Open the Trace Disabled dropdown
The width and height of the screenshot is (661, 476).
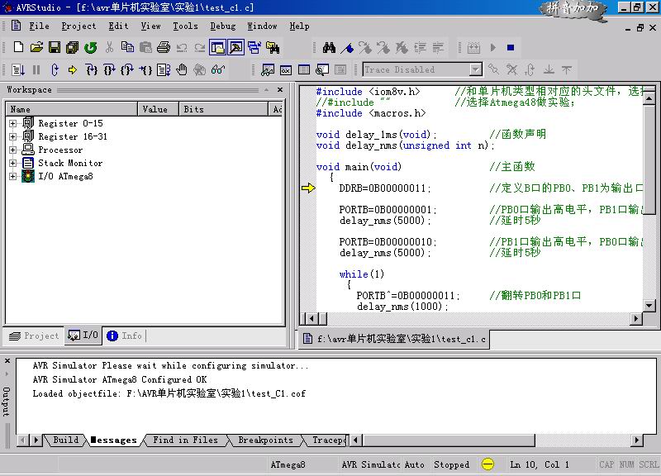click(x=475, y=70)
